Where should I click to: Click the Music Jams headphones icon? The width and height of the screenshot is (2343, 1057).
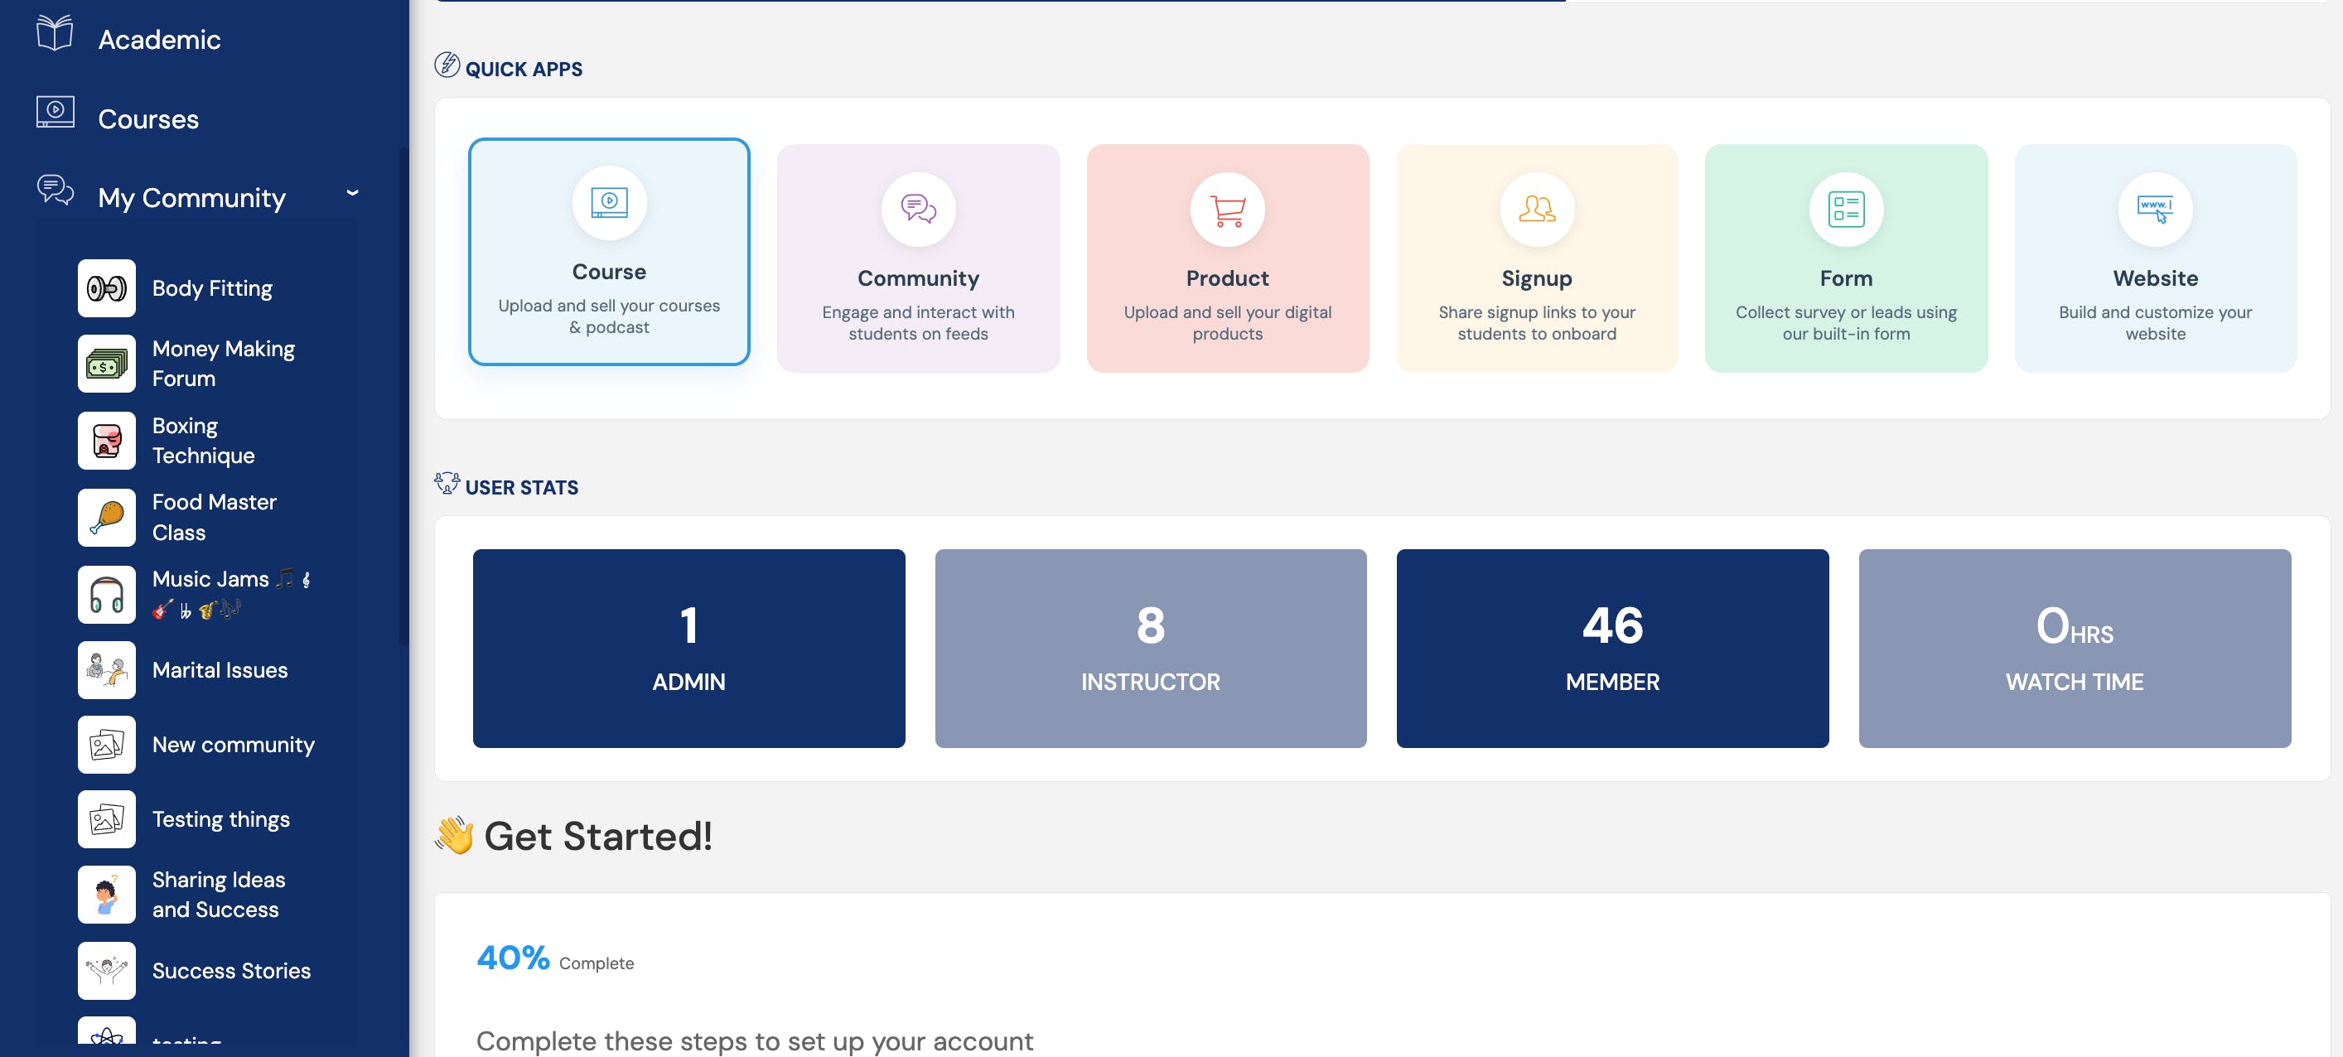tap(106, 595)
